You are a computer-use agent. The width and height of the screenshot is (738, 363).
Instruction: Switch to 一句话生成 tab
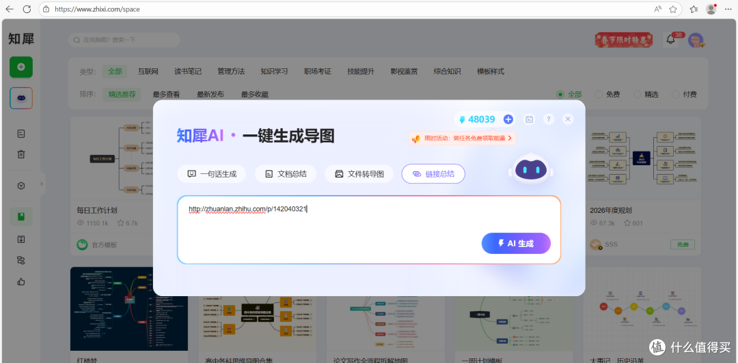(x=211, y=173)
